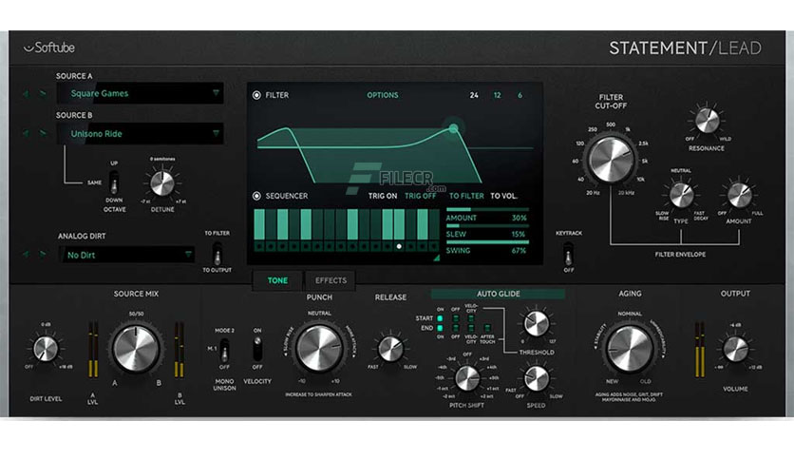Click the Detune knob
This screenshot has width=794, height=460.
162,183
